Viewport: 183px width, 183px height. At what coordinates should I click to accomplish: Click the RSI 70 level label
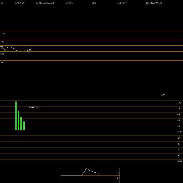3,42
